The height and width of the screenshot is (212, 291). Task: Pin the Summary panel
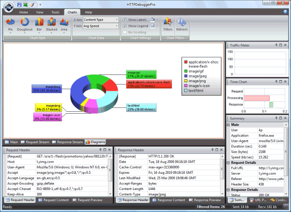[x=276, y=118]
